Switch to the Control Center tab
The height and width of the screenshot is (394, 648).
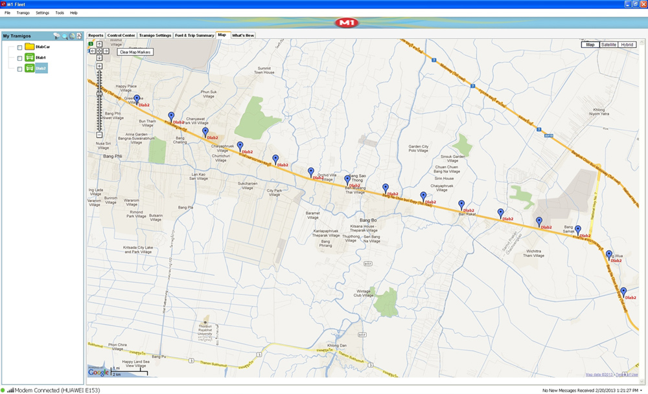[121, 36]
